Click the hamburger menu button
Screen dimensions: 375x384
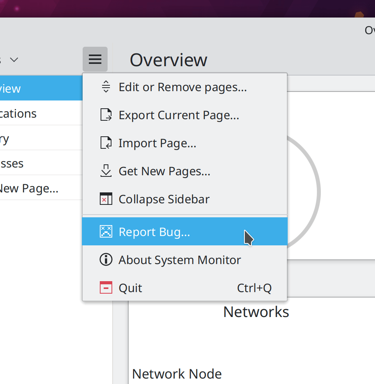click(95, 59)
